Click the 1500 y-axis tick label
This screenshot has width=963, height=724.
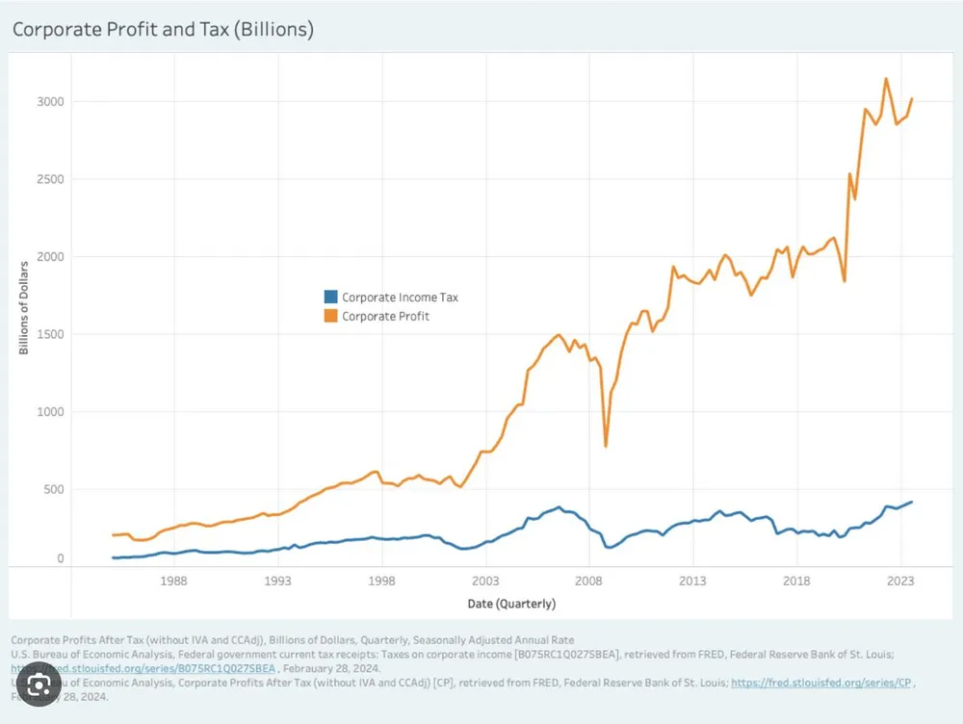click(x=51, y=334)
